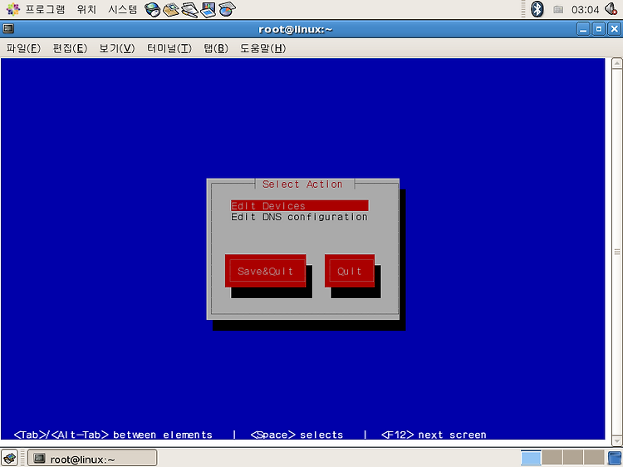Switch to the third workspace
Screen dimensions: 623x467
[x=573, y=458]
